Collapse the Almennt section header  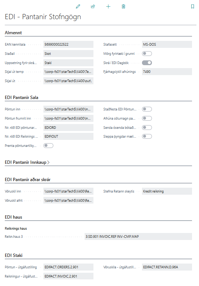[x=13, y=33]
